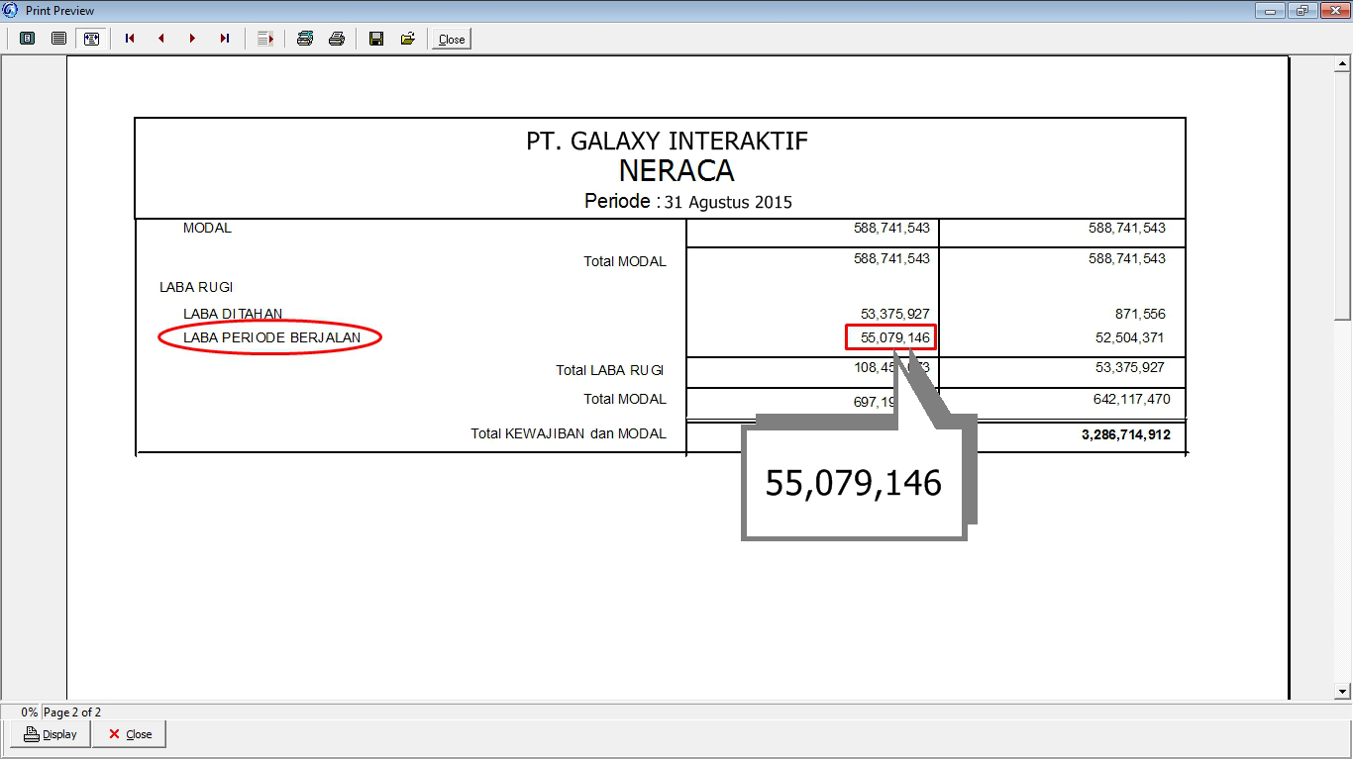Click the vertical scrollbar thumb
Screen dimensions: 1353x760
pyautogui.click(x=1343, y=196)
